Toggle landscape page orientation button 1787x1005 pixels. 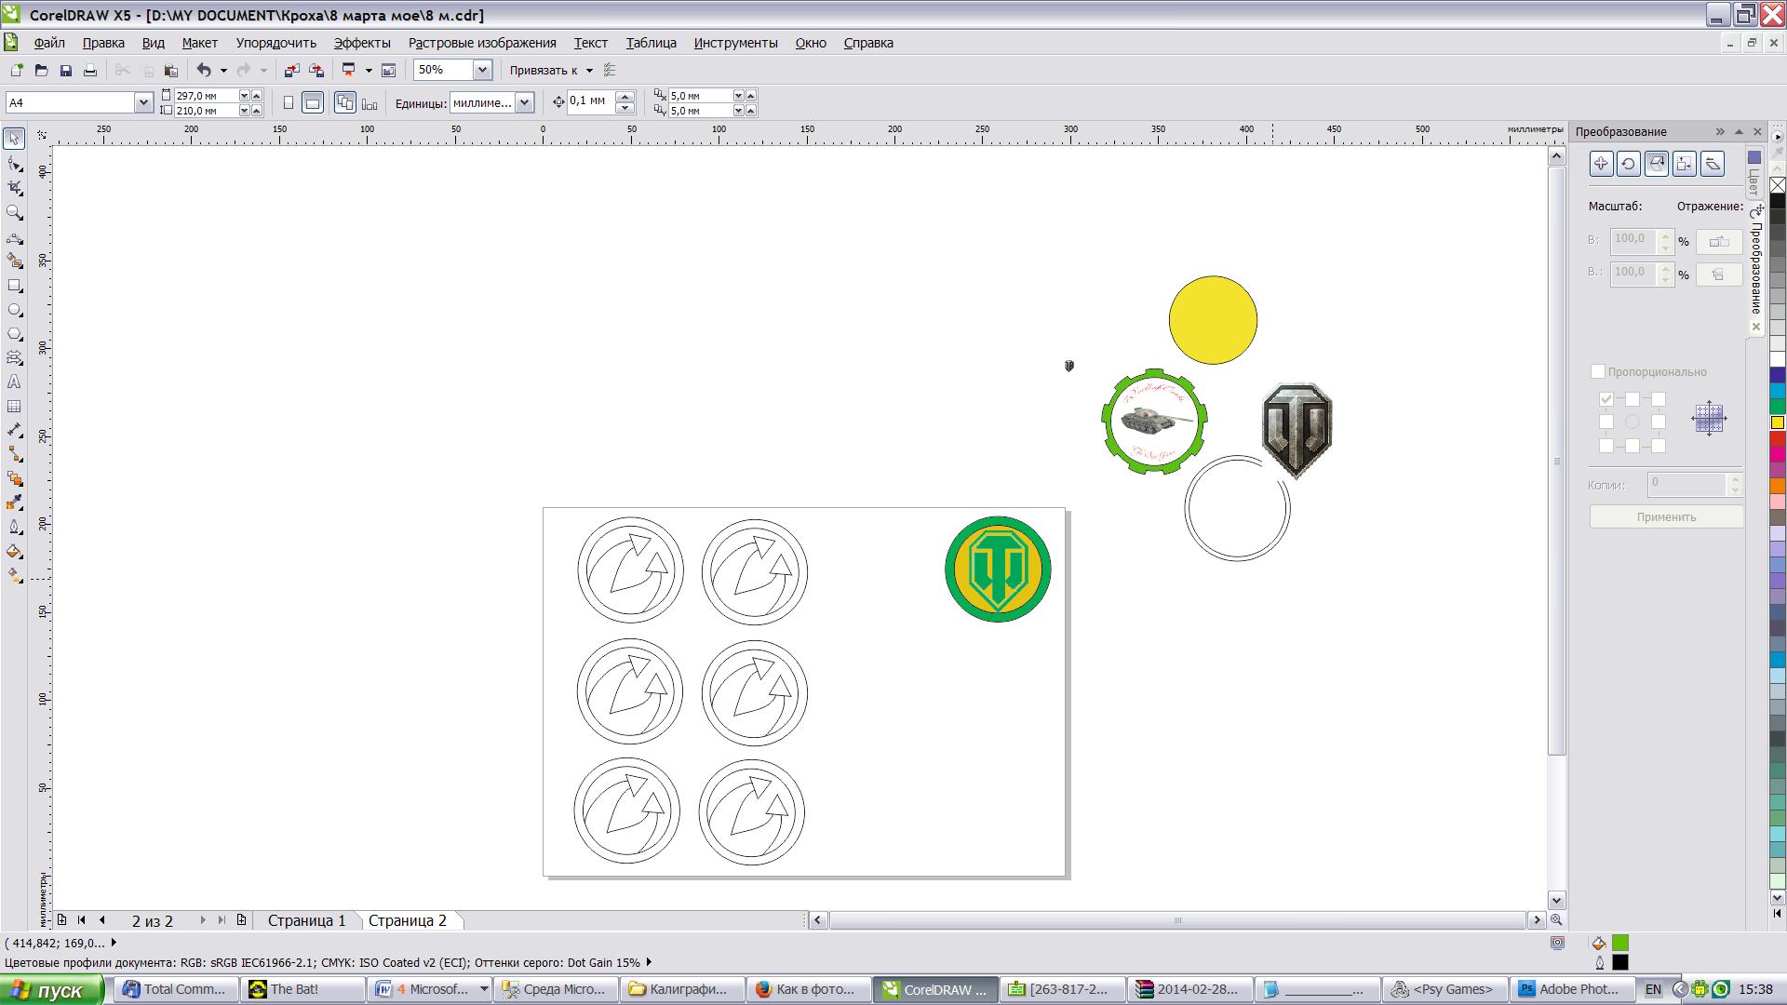pos(313,102)
